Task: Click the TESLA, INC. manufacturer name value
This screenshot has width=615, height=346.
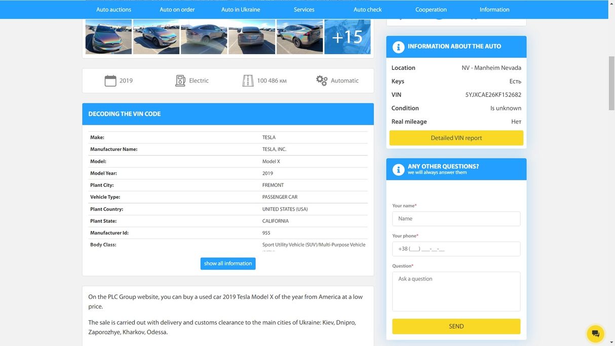Action: (274, 149)
